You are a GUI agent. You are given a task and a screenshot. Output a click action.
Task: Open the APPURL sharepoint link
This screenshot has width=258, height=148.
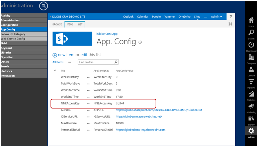[x=159, y=110]
